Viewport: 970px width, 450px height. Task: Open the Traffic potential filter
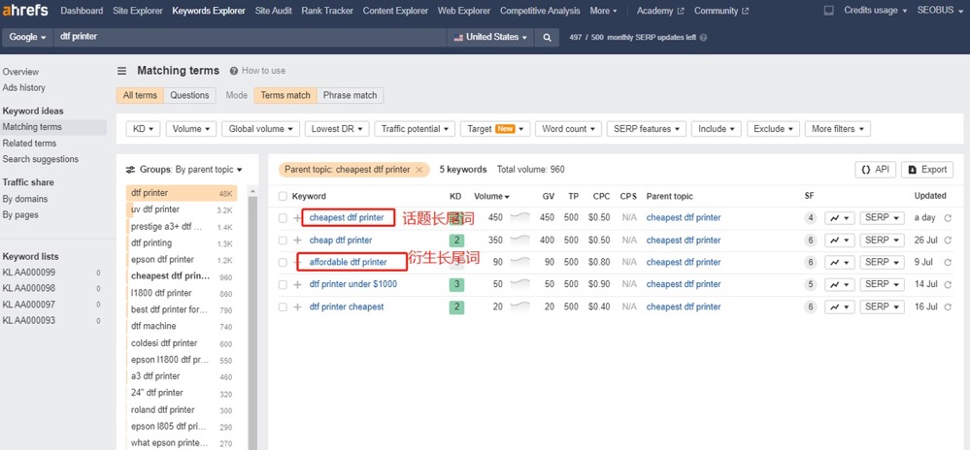(415, 129)
